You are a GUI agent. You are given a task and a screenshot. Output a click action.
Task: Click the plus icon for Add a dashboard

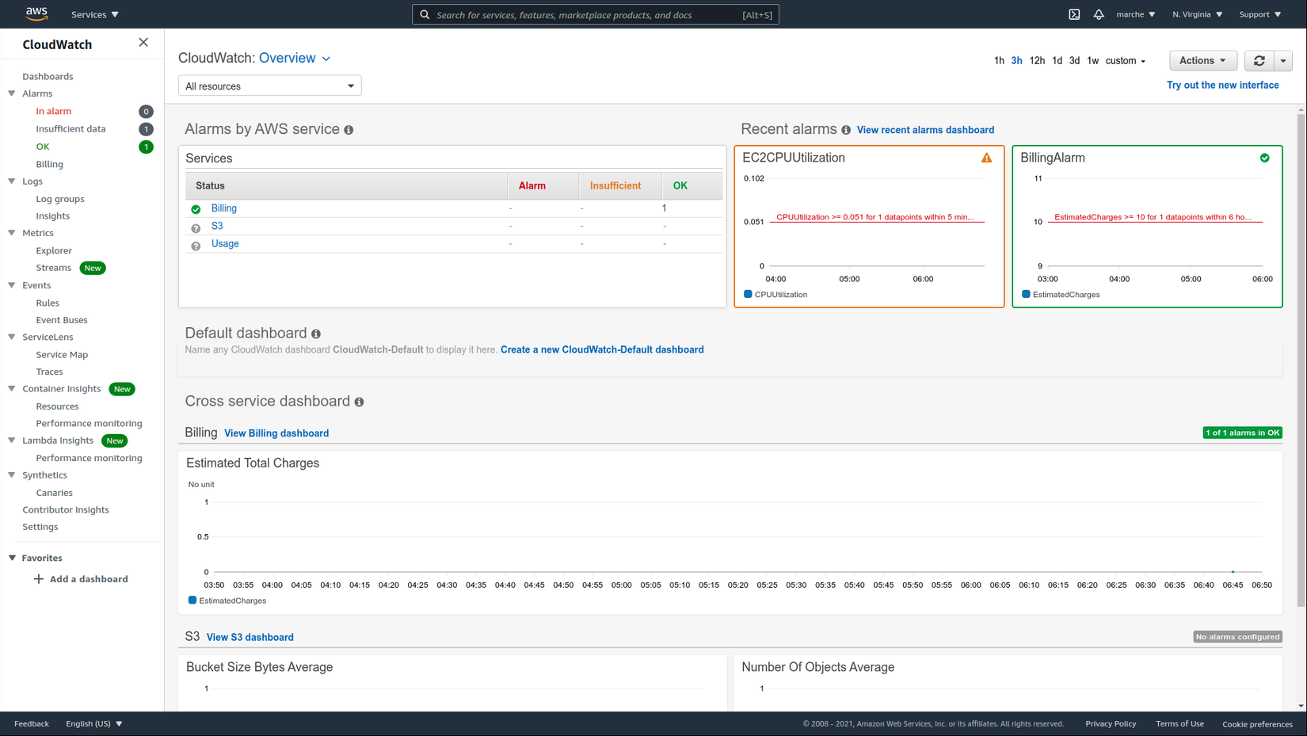click(x=38, y=579)
